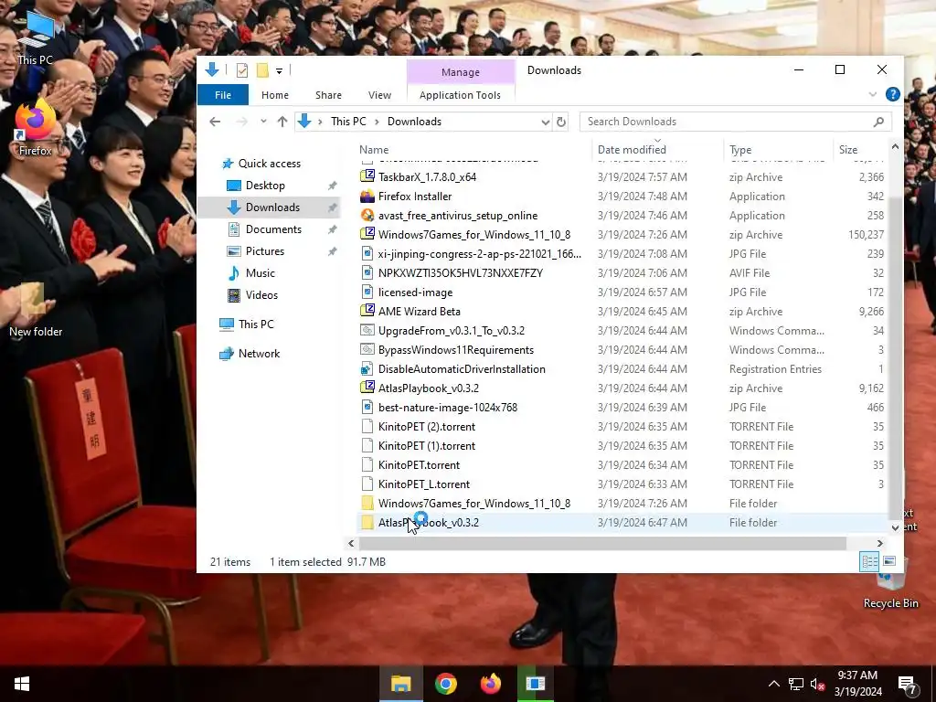Select AME Wizard Beta zip archive
936x702 pixels.
tap(622, 312)
